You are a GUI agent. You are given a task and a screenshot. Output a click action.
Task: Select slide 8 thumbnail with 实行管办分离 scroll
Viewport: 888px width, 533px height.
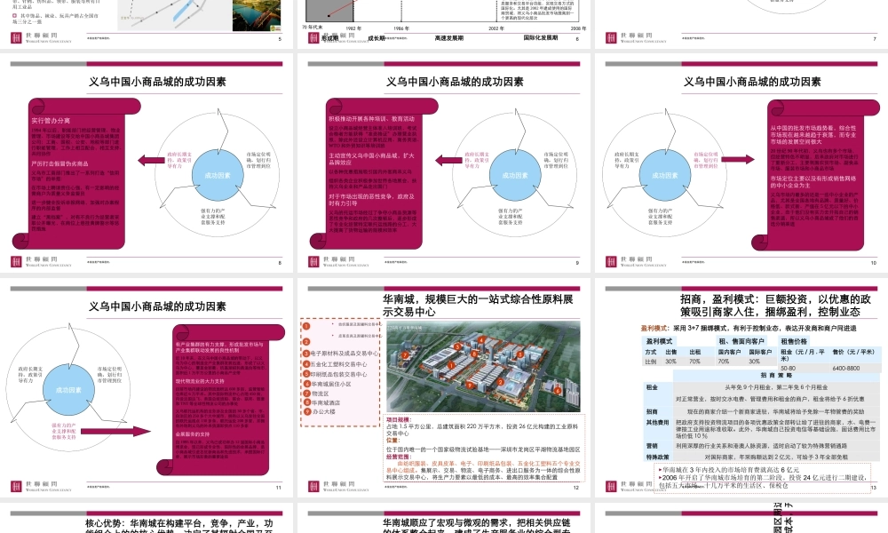[147, 163]
